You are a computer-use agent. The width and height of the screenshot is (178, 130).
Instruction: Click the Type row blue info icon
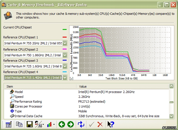point(12,111)
